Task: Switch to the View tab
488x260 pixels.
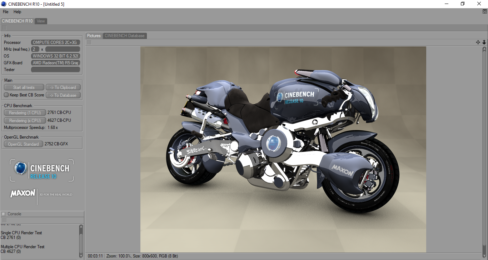Action: (41, 21)
